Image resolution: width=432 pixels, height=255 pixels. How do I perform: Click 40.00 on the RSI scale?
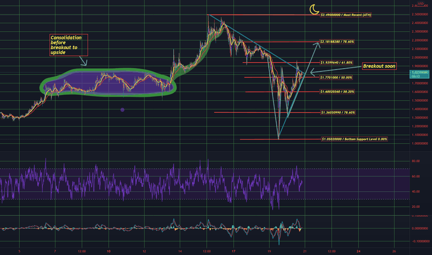click(x=416, y=191)
